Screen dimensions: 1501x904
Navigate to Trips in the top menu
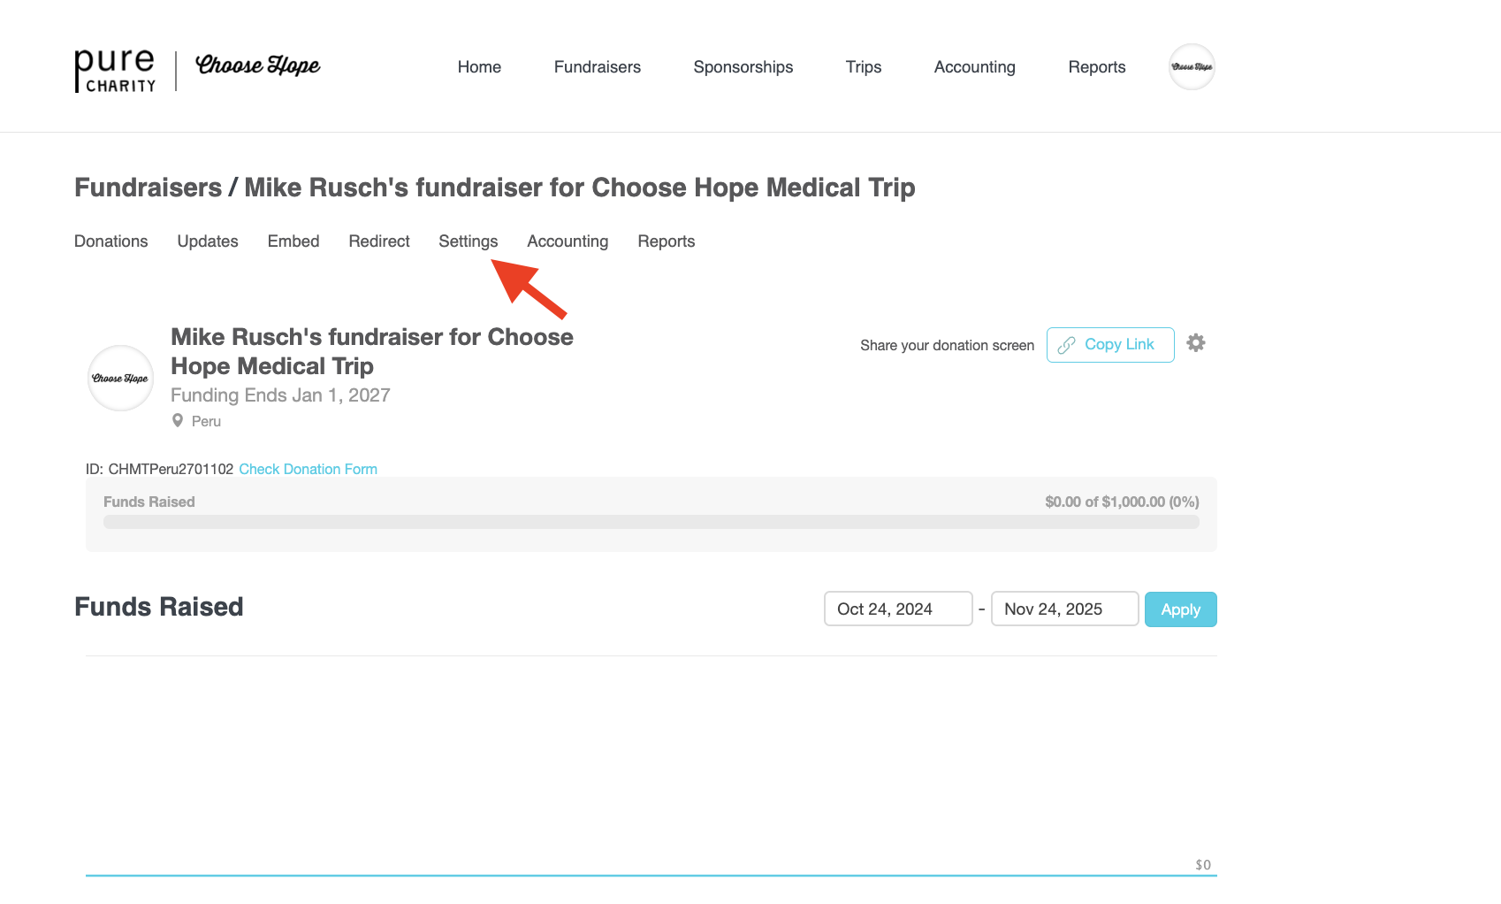(863, 67)
